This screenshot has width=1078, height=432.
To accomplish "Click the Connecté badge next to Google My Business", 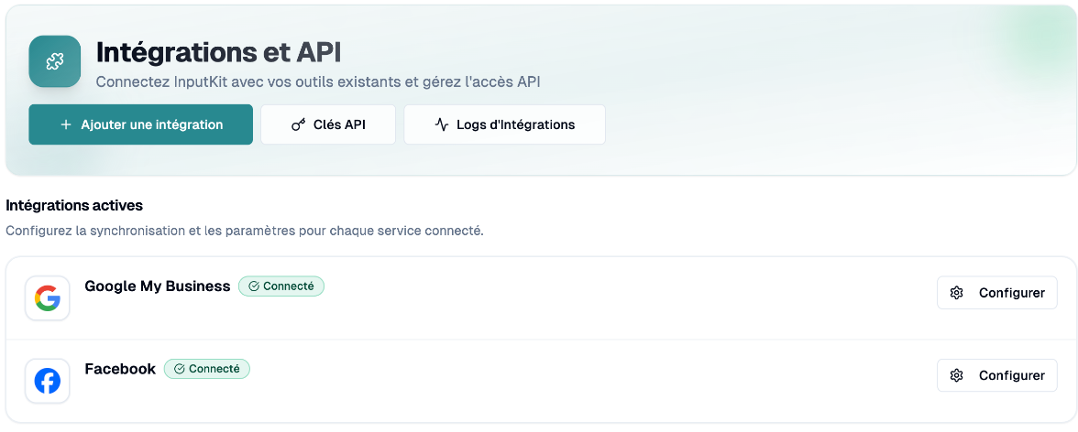I will coord(281,286).
